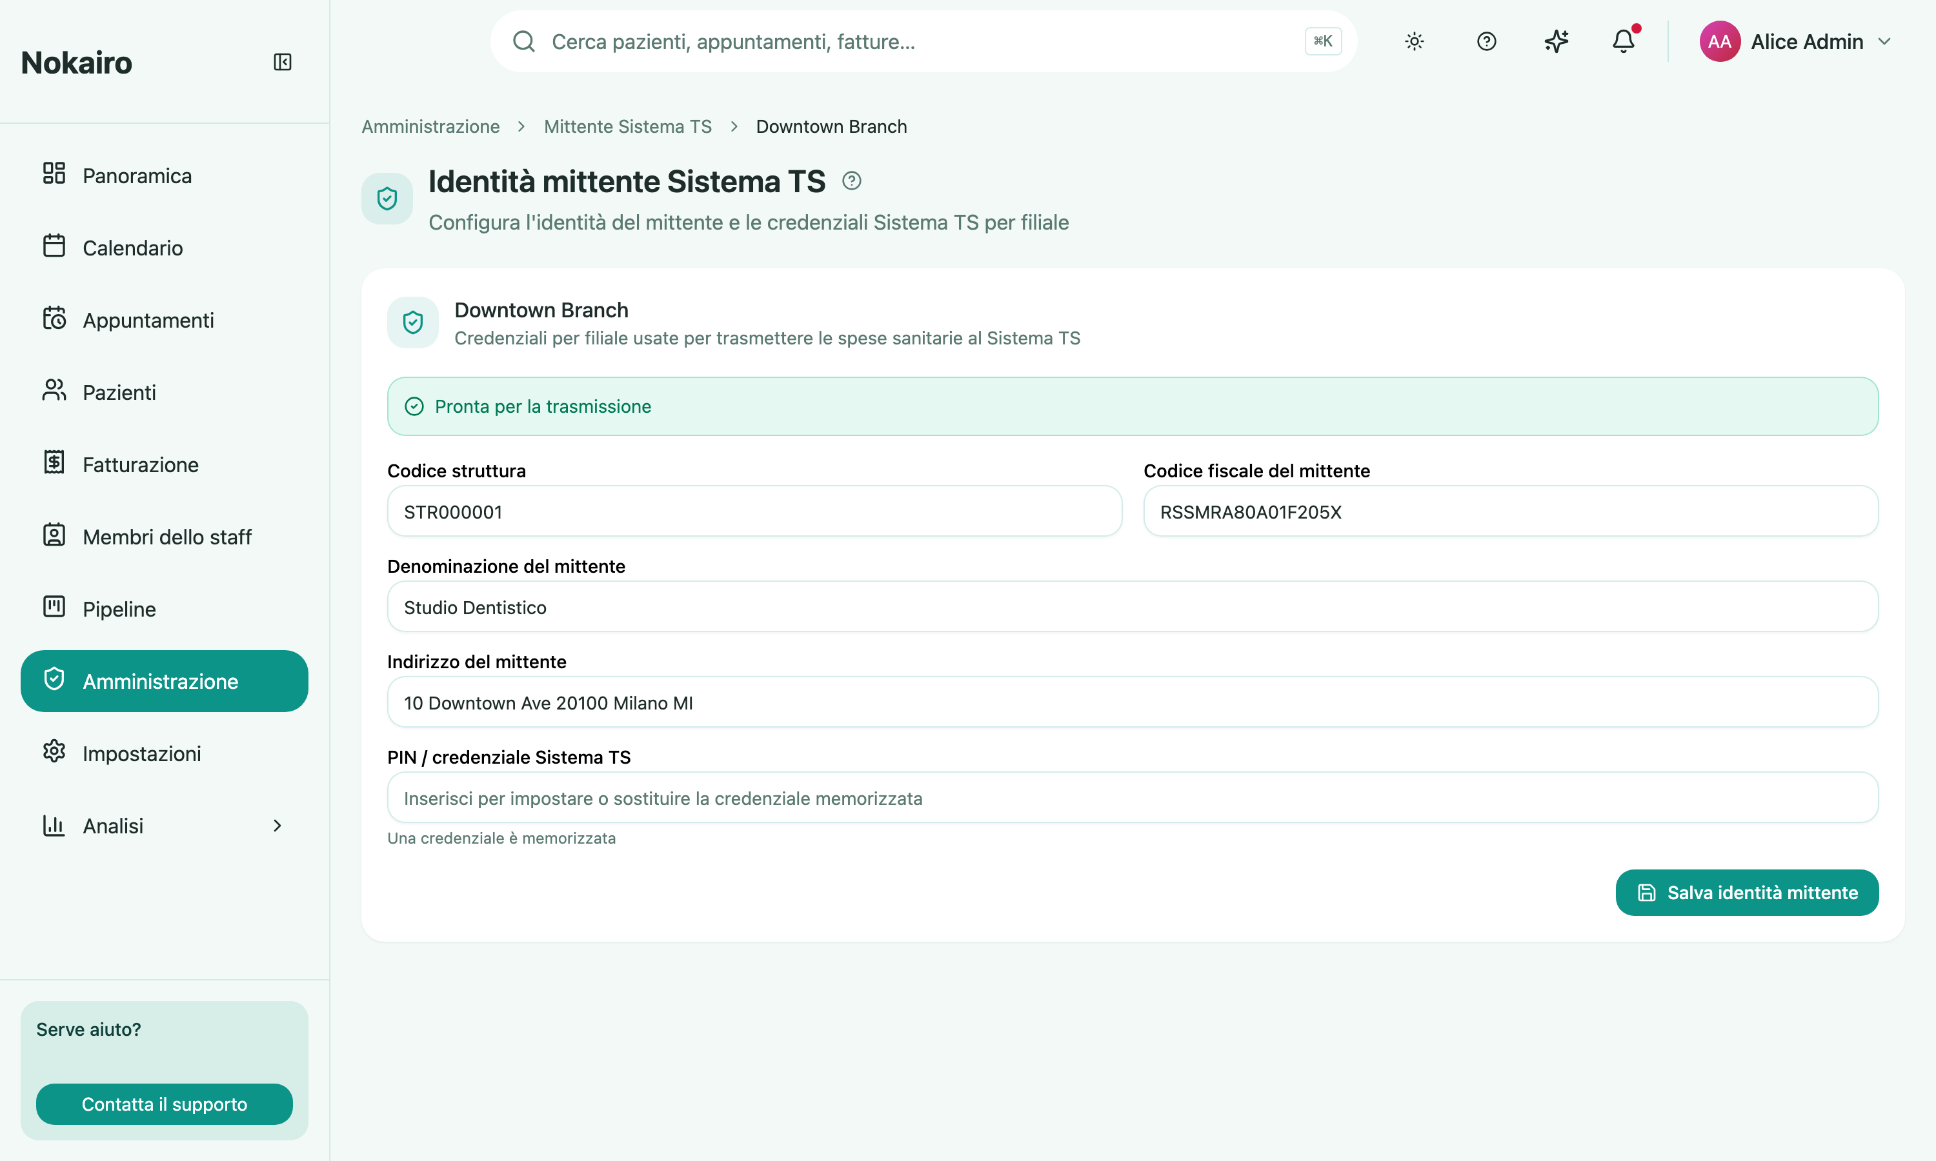Save with Salva identità mittente button
1936x1161 pixels.
[x=1747, y=893]
